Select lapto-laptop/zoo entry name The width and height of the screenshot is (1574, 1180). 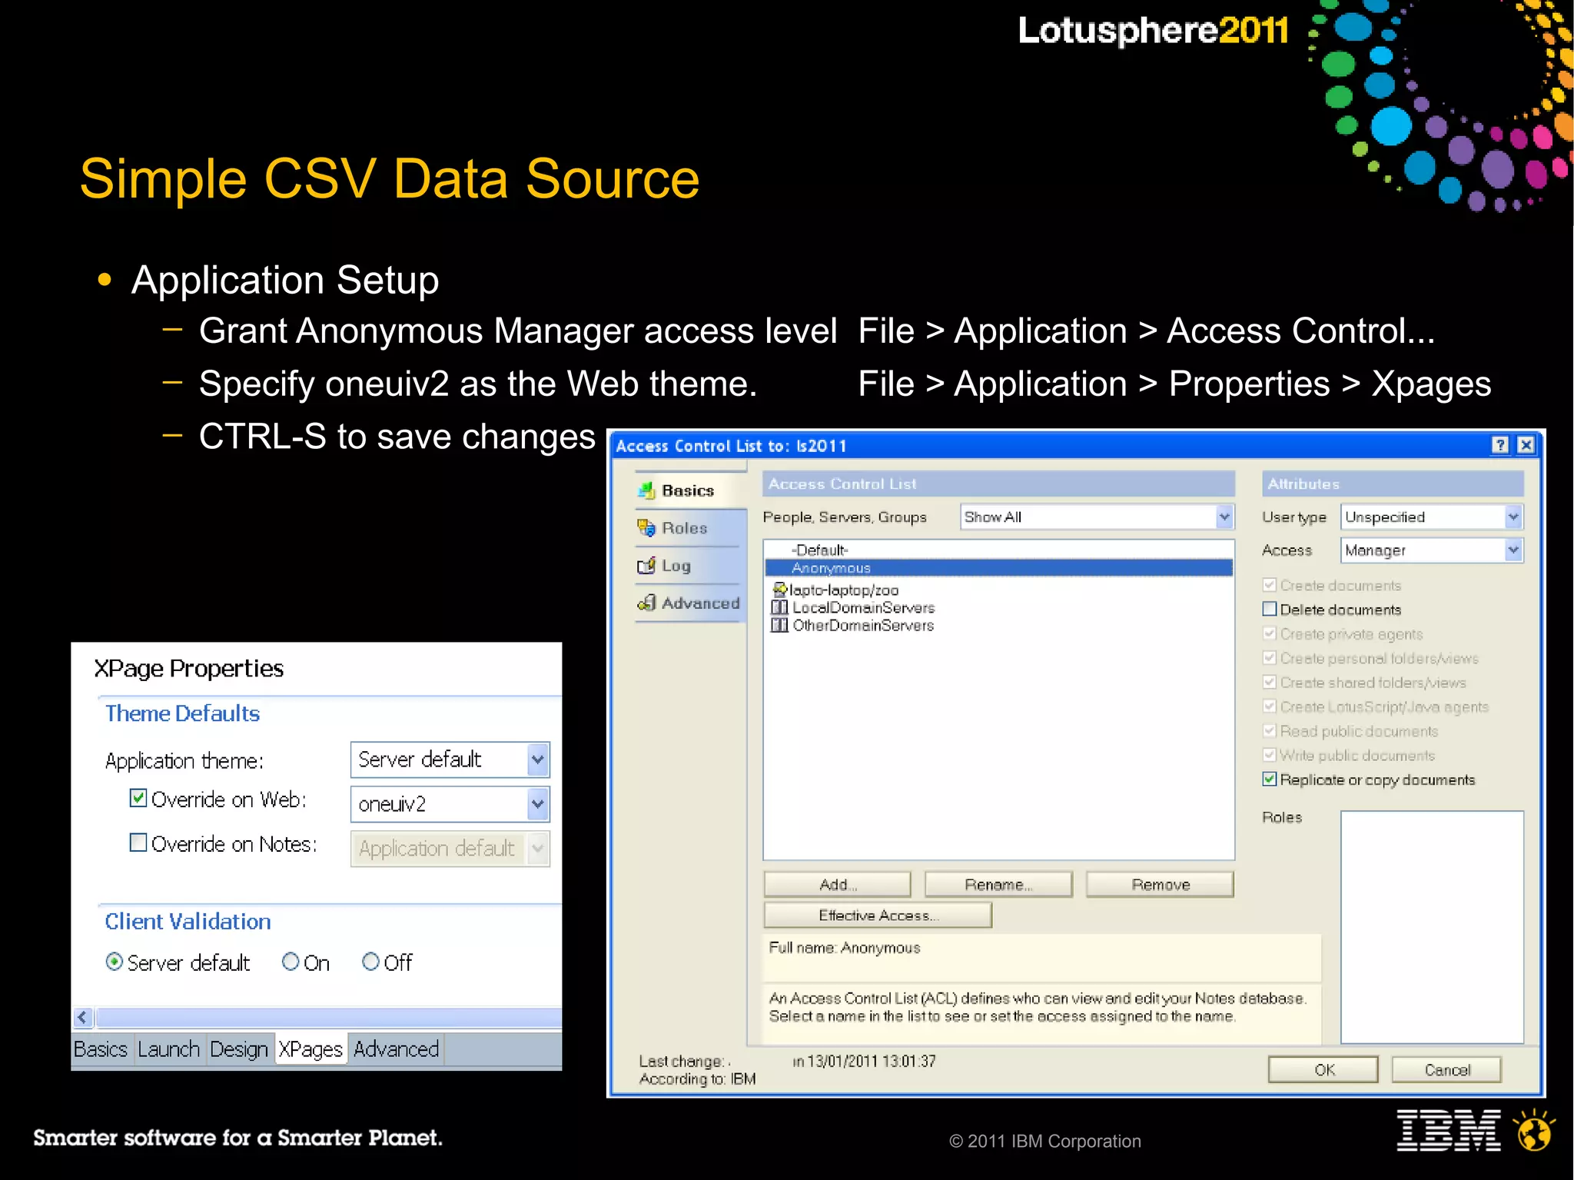pos(844,590)
